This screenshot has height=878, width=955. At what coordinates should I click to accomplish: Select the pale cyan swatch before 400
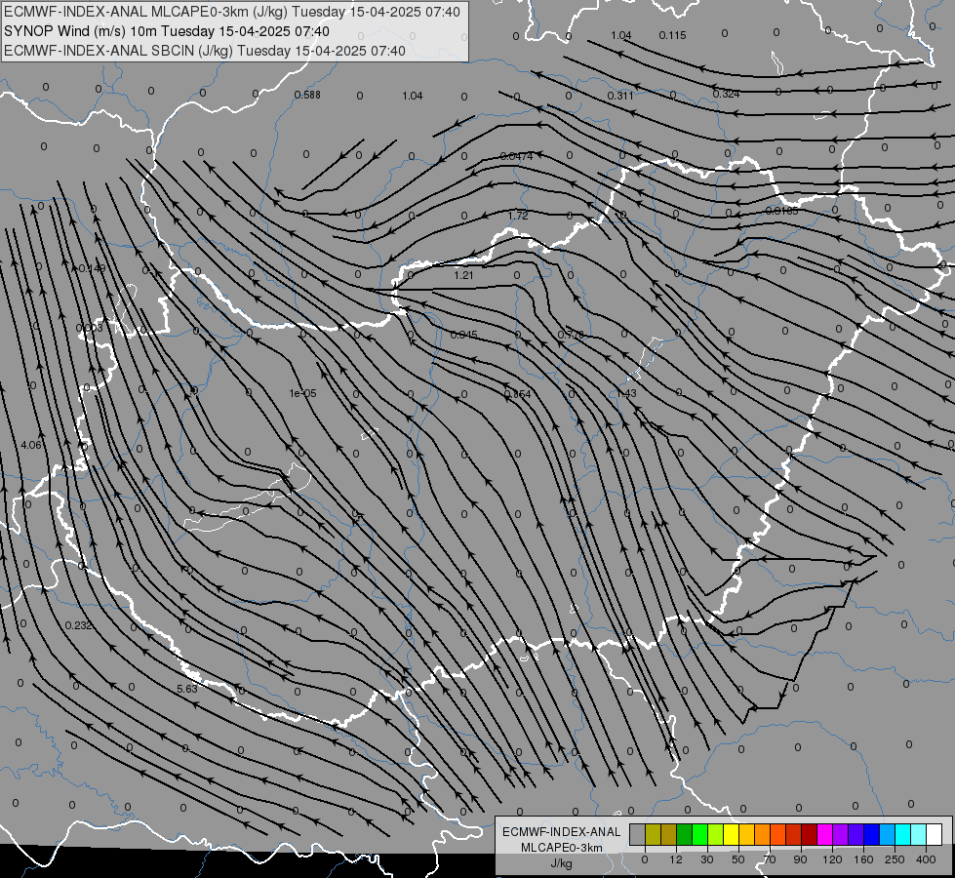click(x=919, y=834)
